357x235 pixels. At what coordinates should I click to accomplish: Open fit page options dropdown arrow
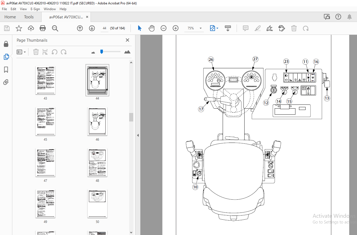pyautogui.click(x=217, y=28)
